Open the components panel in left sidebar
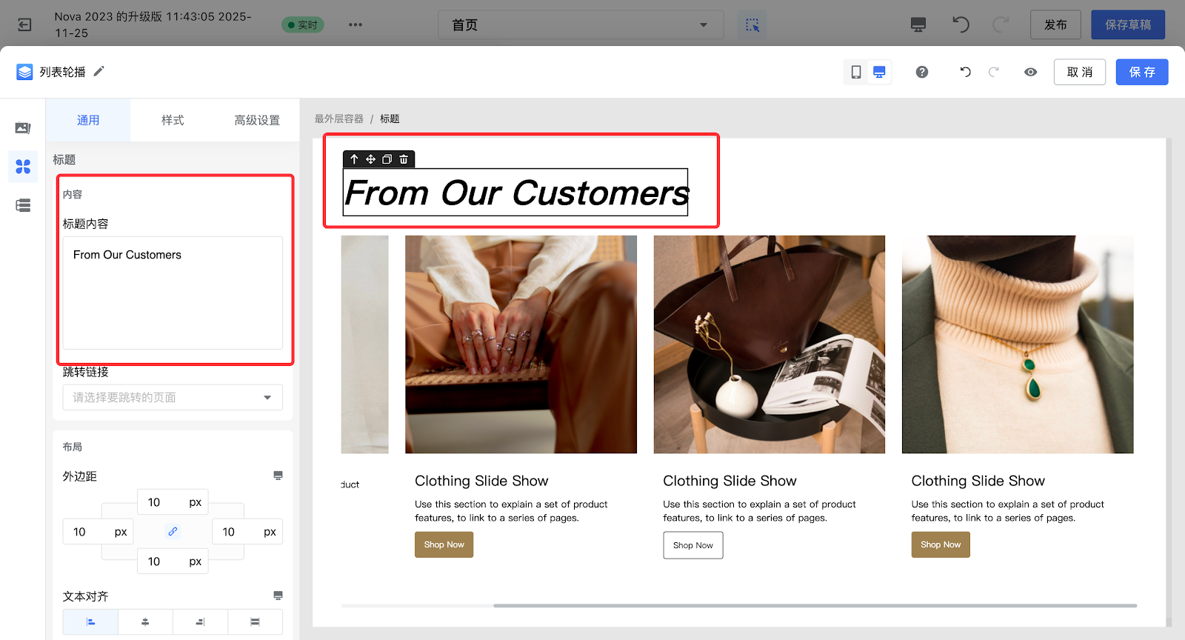This screenshot has width=1185, height=640. [x=23, y=167]
